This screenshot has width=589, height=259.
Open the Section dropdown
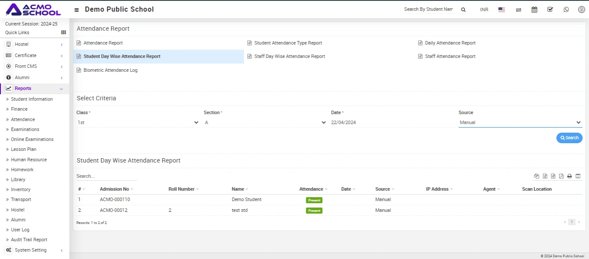[265, 123]
